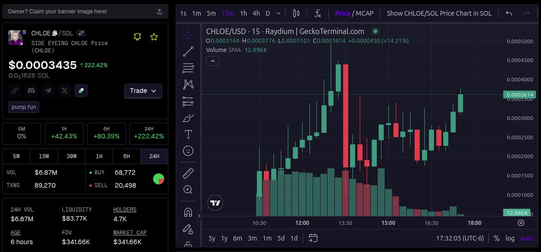This screenshot has width=541, height=252.
Task: Select the 5M stats tab
Action: tap(16, 156)
